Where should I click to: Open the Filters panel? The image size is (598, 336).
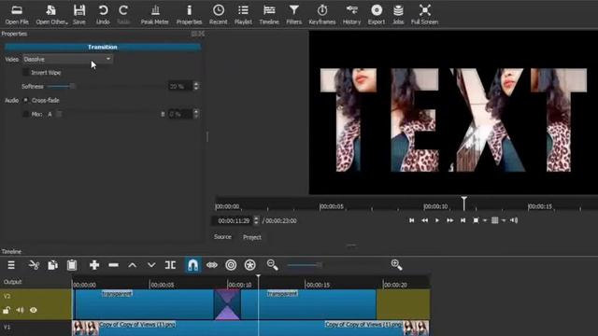pos(293,15)
